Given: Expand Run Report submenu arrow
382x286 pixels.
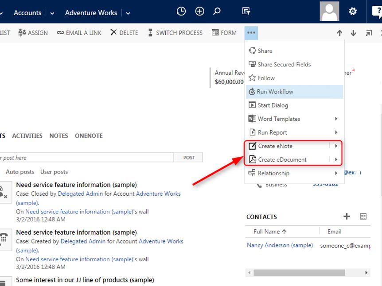Looking at the screenshot, I should click(336, 132).
